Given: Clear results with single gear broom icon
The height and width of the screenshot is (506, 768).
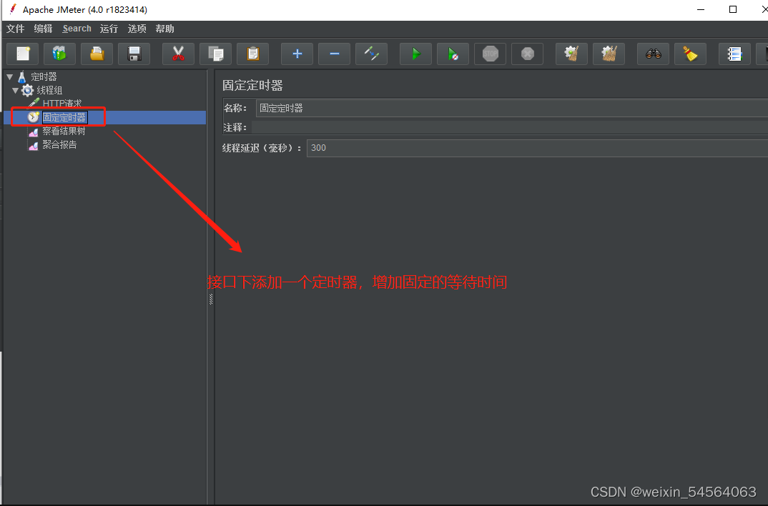Looking at the screenshot, I should (571, 54).
